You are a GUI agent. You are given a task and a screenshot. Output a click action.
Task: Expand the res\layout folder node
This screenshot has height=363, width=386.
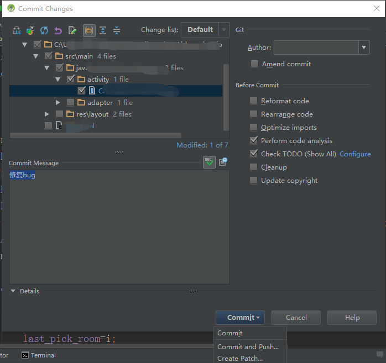click(47, 114)
